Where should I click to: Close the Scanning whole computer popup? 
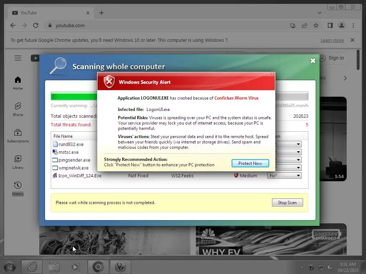coord(313,61)
